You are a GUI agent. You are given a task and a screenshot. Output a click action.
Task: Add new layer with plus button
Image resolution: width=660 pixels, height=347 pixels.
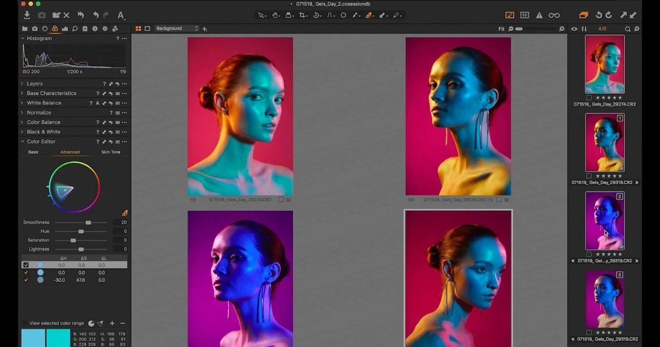[205, 29]
